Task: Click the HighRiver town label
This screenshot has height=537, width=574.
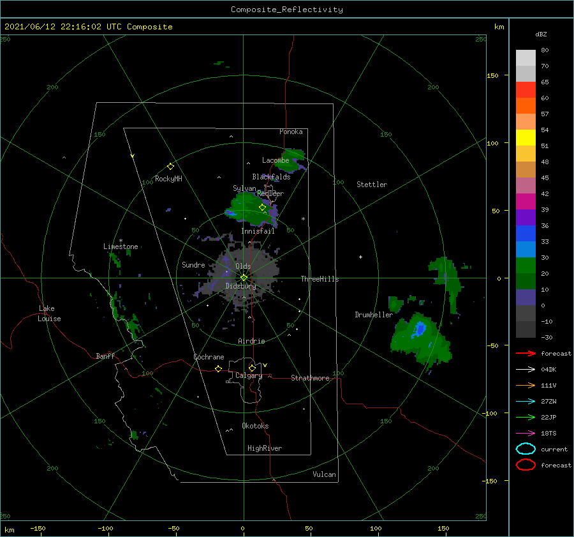Action: (x=265, y=448)
